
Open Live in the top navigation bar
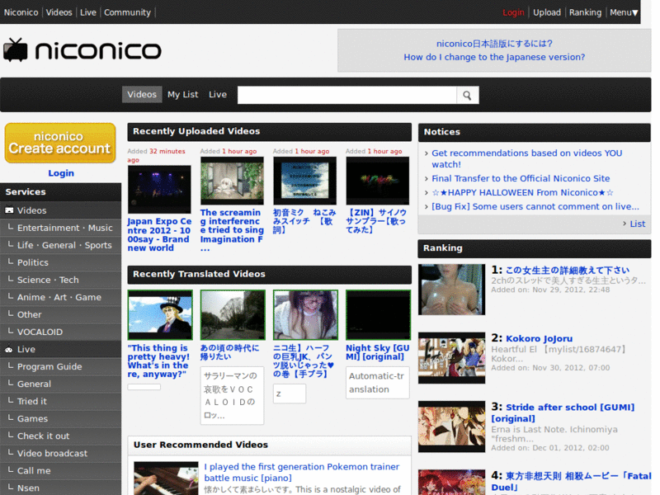(x=88, y=12)
